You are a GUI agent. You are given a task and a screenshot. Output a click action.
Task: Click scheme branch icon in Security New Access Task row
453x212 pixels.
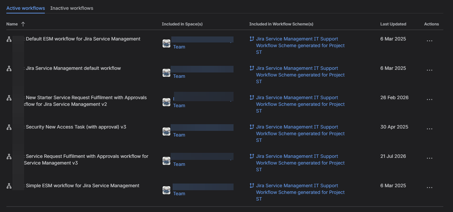pos(252,127)
